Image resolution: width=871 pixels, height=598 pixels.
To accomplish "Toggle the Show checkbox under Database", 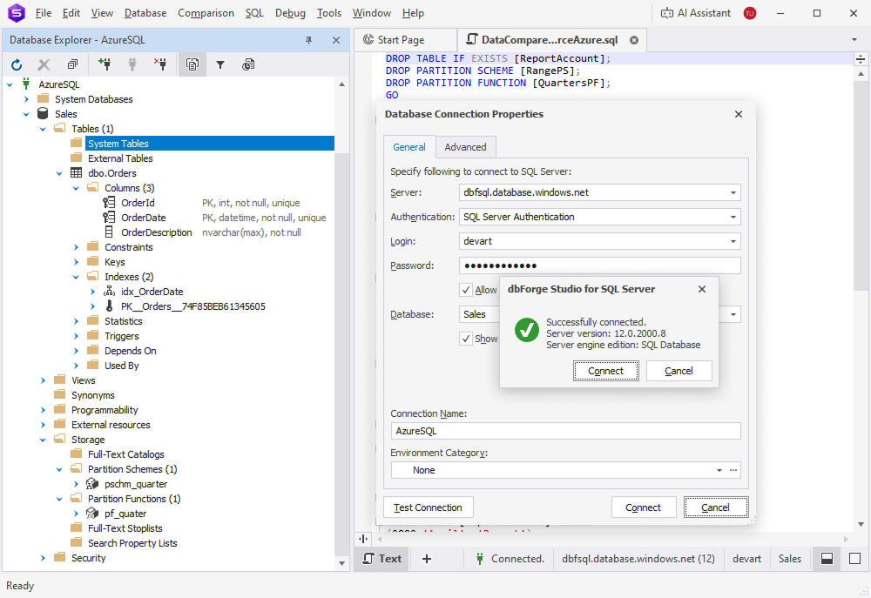I will 466,339.
